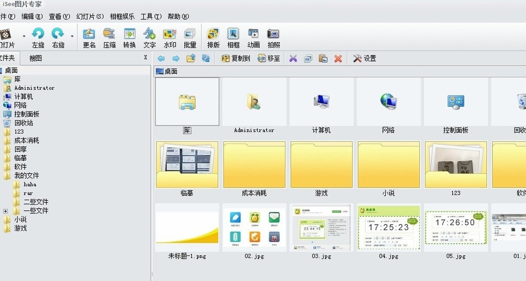526x281 pixels.
Task: Open the 幻灯片(S) menu
Action: click(90, 16)
